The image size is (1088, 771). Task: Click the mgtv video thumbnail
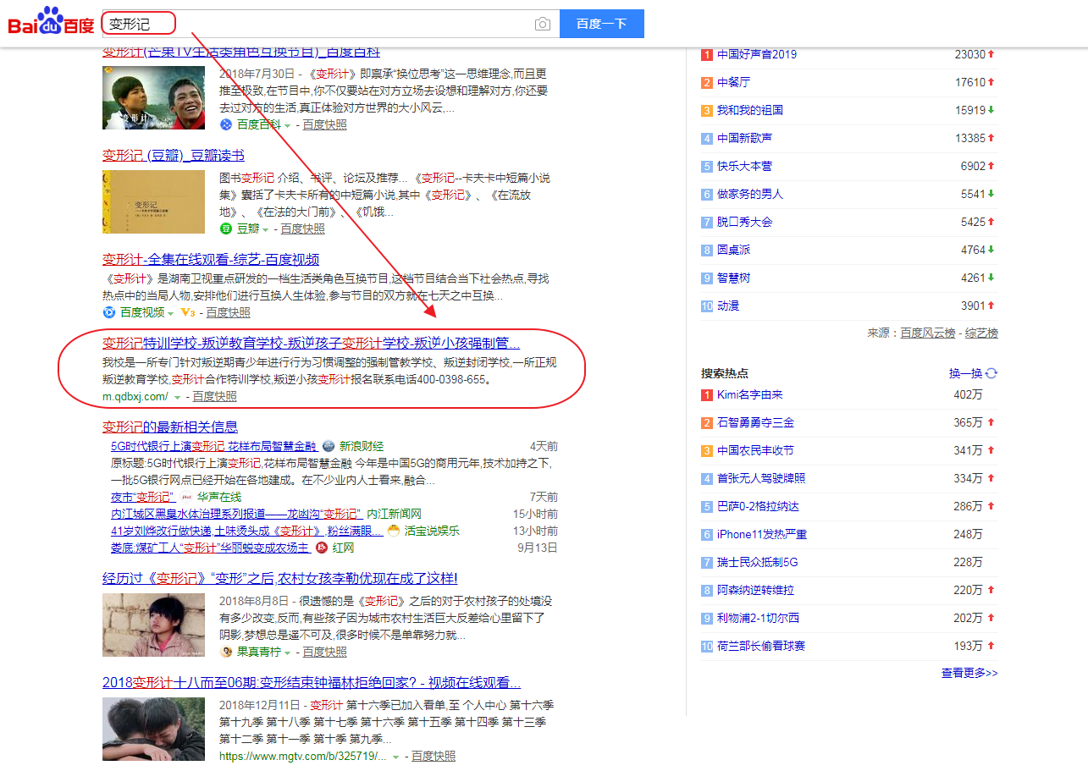153,729
